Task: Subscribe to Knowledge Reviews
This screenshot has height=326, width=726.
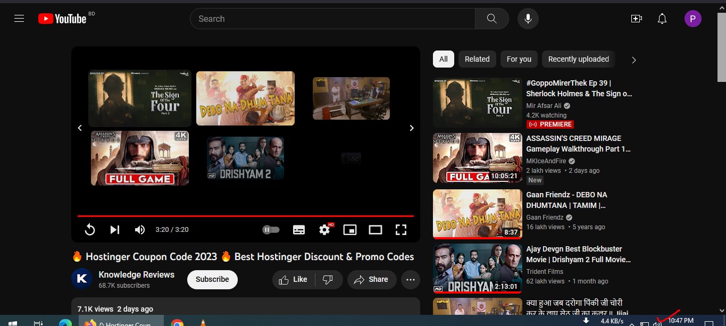Action: click(212, 279)
